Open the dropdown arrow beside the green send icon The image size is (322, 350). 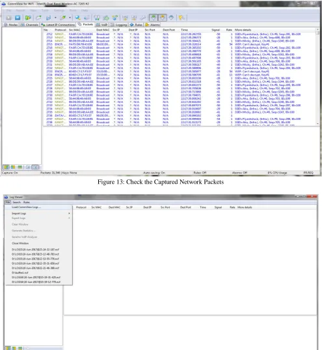(70, 18)
